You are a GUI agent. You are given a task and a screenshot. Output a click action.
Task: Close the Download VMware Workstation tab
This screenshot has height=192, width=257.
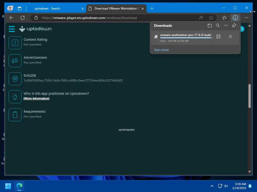[143, 9]
